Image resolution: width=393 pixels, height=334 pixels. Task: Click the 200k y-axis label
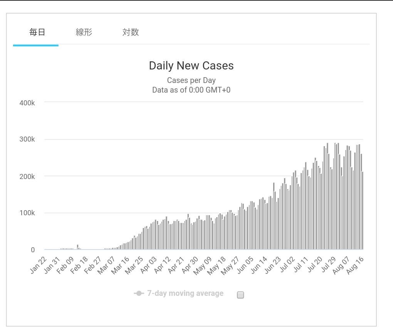[27, 177]
